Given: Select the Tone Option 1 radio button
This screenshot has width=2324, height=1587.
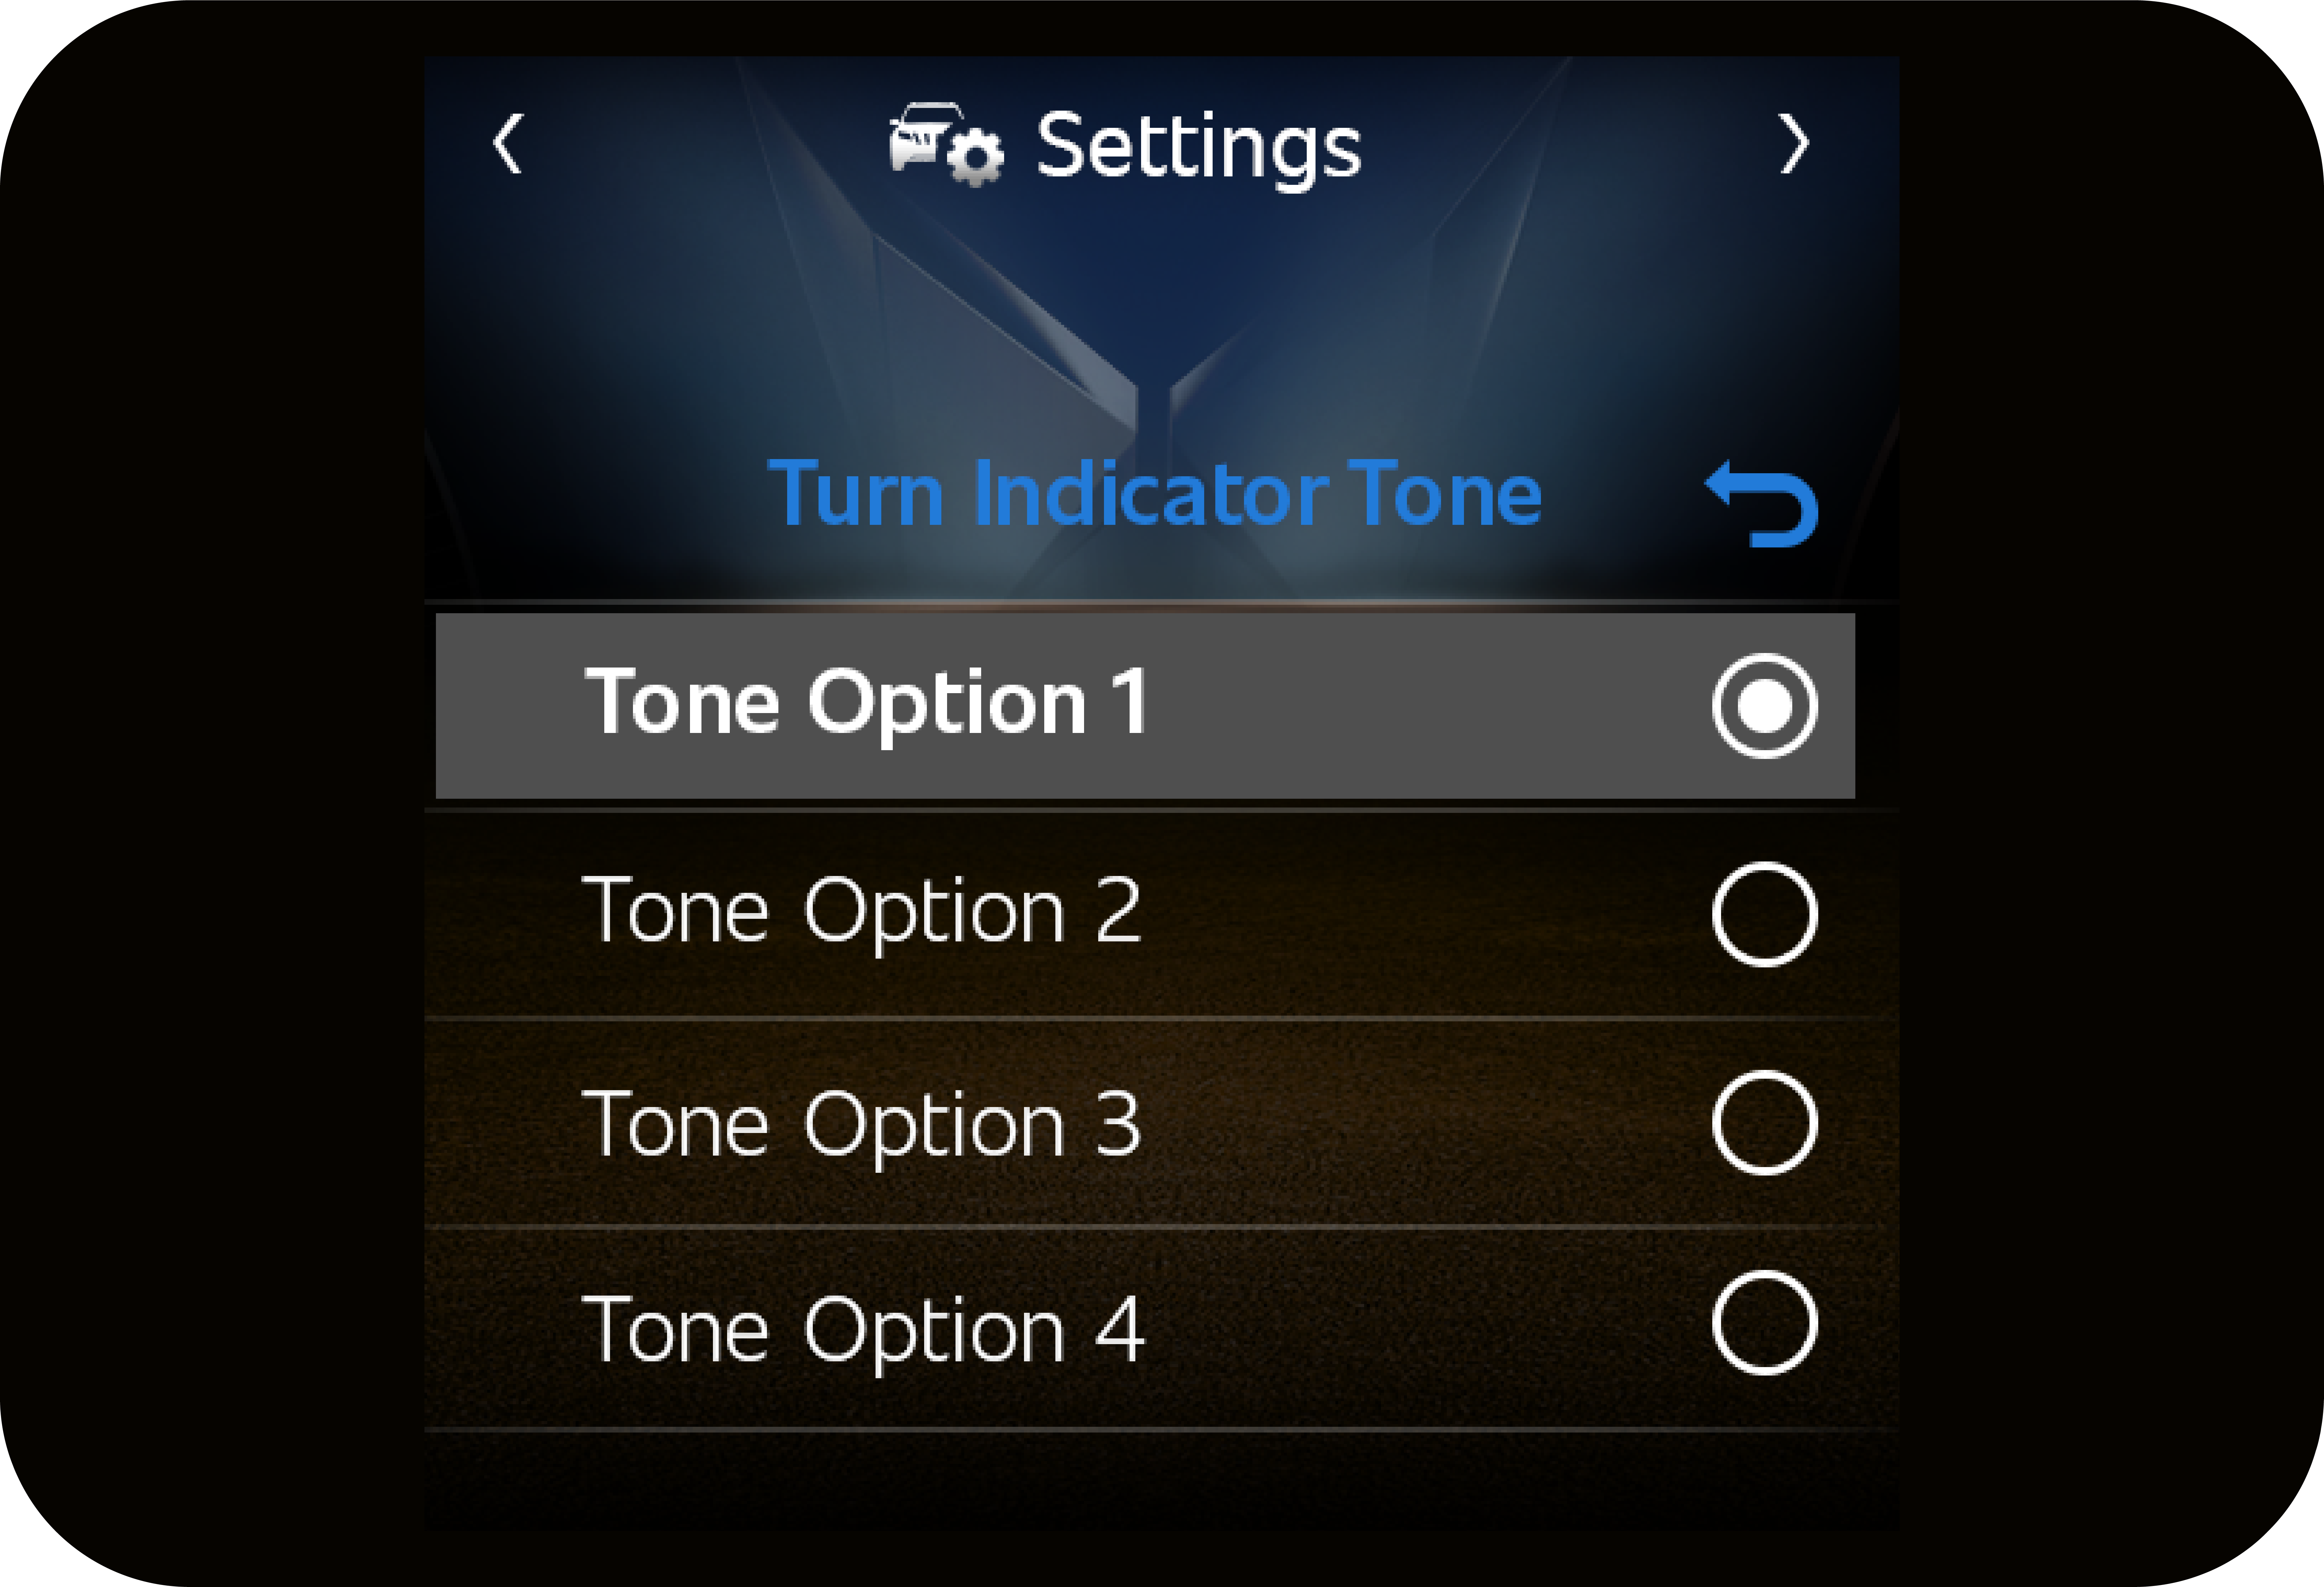Looking at the screenshot, I should pos(1764,706).
